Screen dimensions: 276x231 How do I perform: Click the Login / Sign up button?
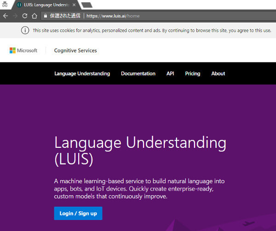[x=78, y=213]
